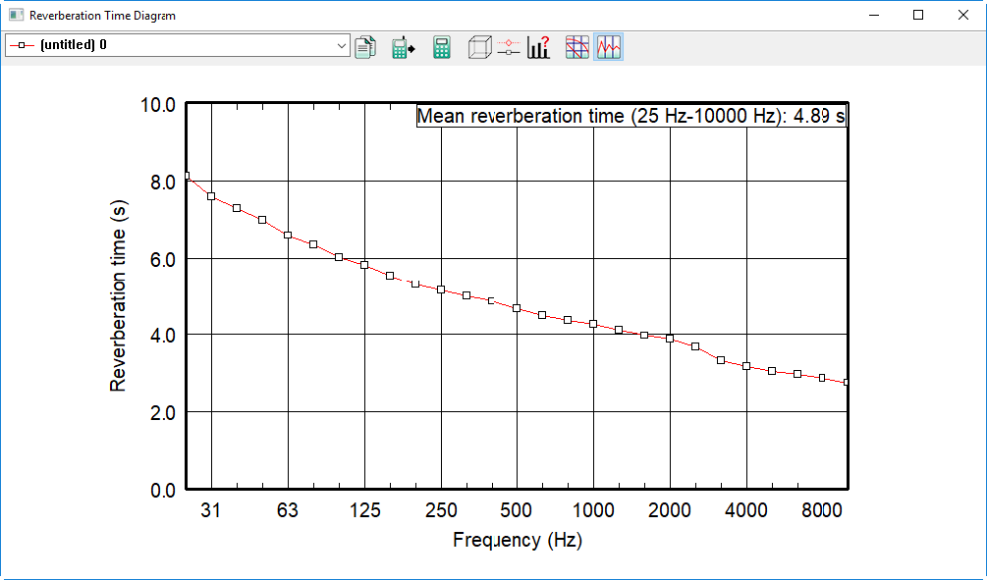Click the data point at 125 Hz
987x580 pixels.
pos(364,265)
